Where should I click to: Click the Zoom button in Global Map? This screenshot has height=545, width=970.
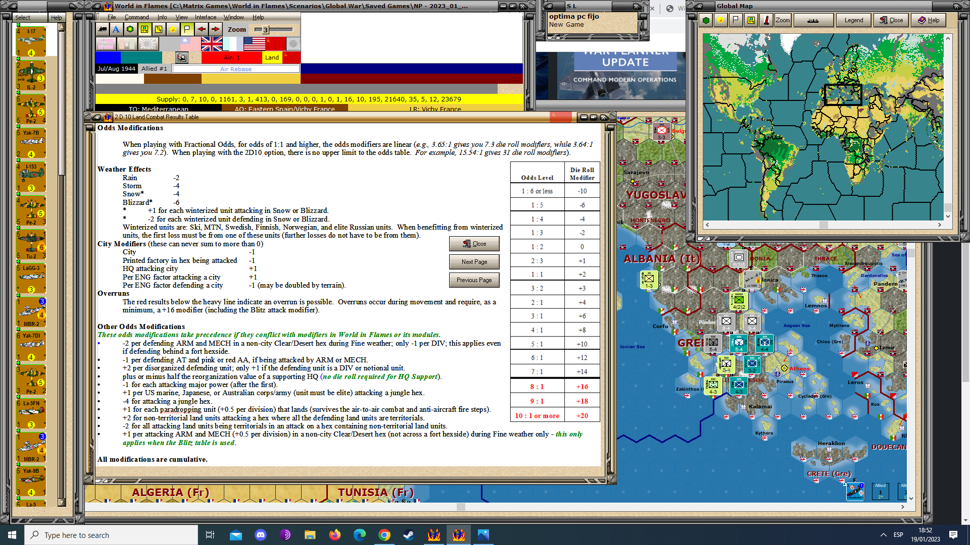coord(783,20)
